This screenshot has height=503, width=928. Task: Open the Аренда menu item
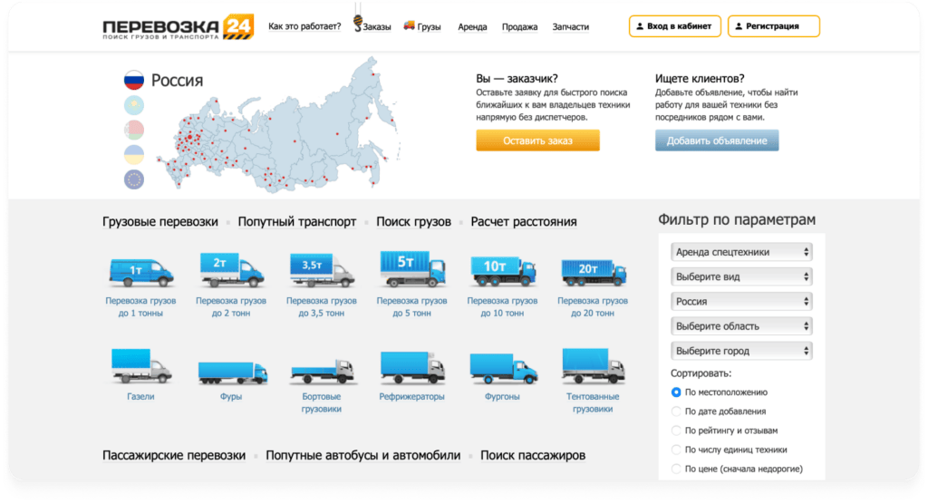point(472,26)
